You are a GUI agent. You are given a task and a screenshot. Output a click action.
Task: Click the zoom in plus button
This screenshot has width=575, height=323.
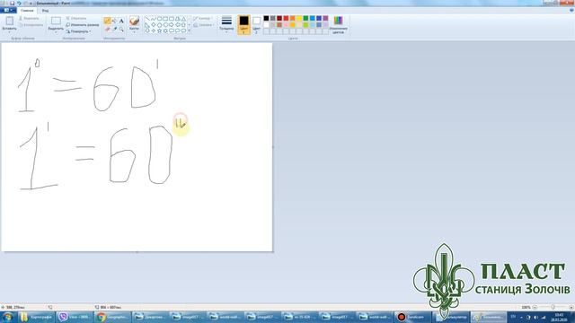(x=571, y=307)
